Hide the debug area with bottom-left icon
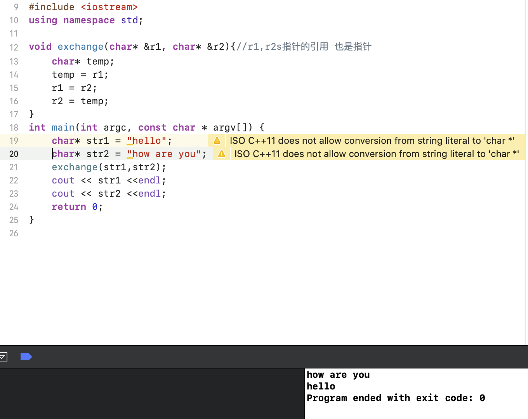The image size is (528, 419). coord(3,357)
